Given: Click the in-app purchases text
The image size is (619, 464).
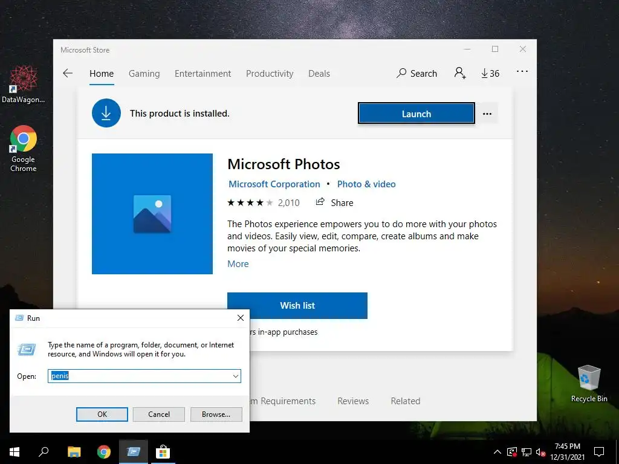Looking at the screenshot, I should point(284,332).
